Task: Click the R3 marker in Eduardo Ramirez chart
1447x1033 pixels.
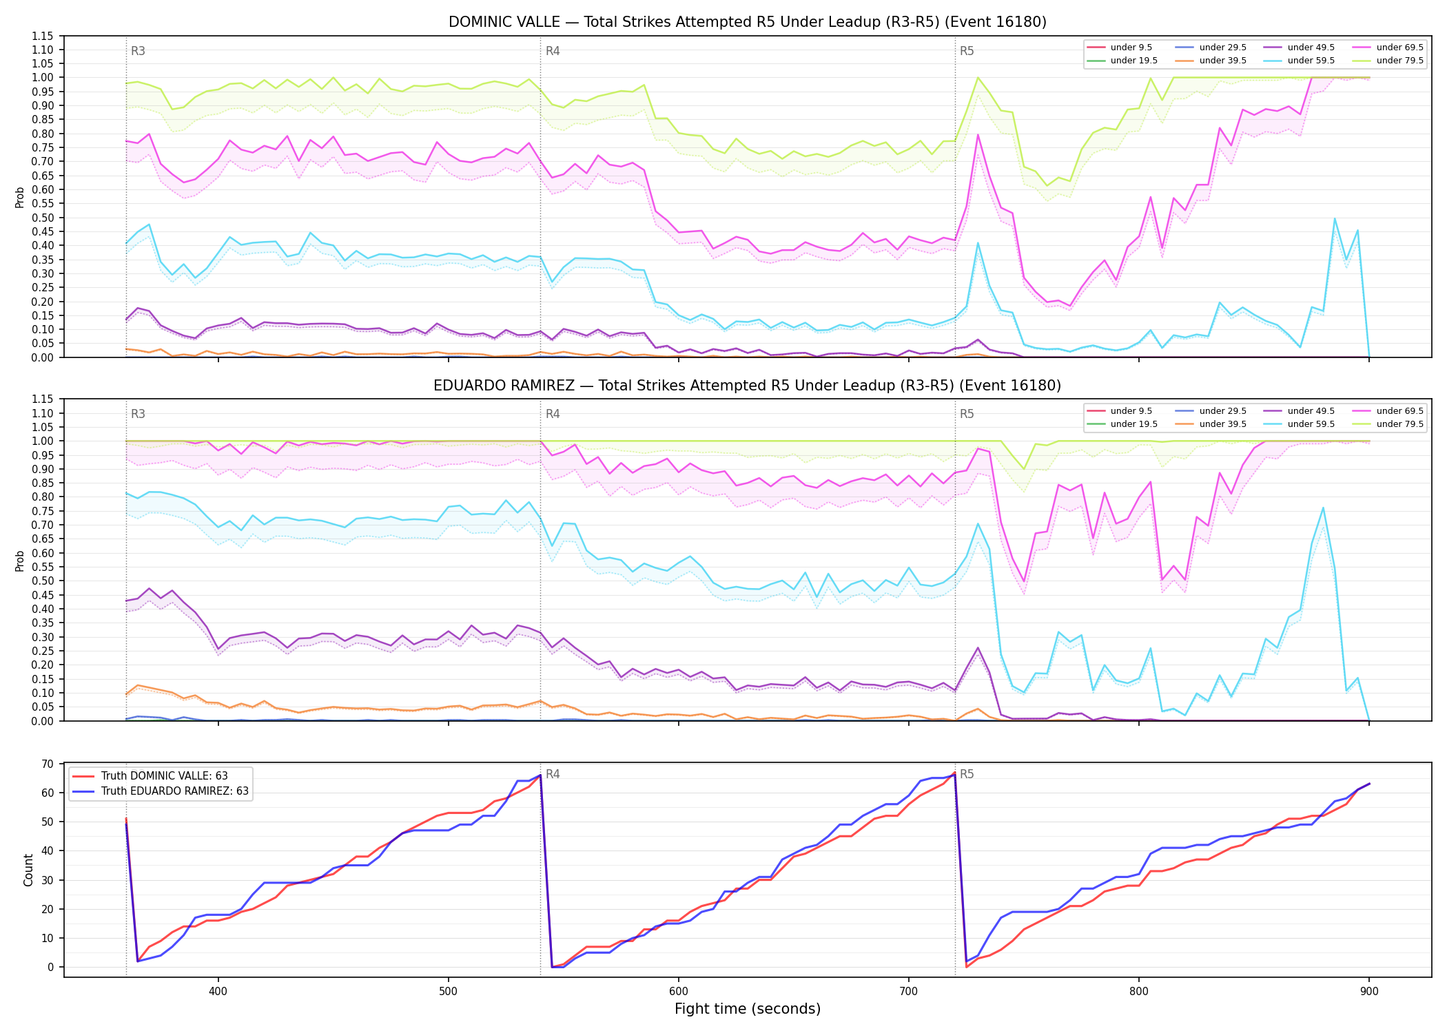Action: [138, 414]
